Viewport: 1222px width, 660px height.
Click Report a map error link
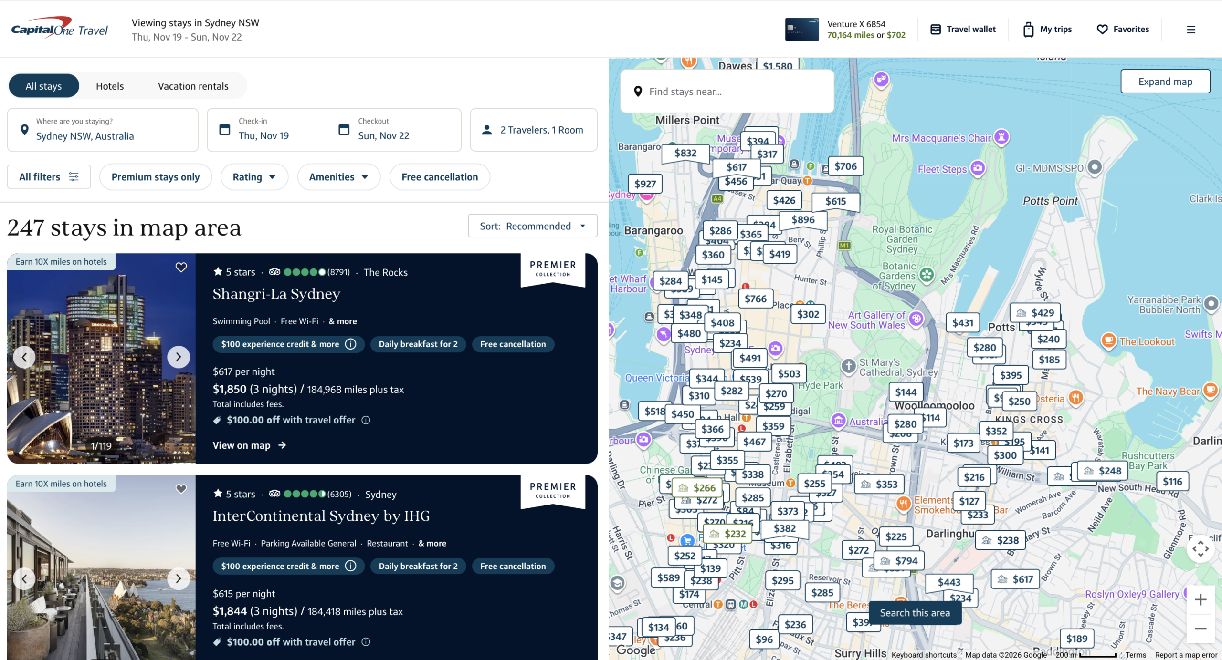coord(1186,655)
